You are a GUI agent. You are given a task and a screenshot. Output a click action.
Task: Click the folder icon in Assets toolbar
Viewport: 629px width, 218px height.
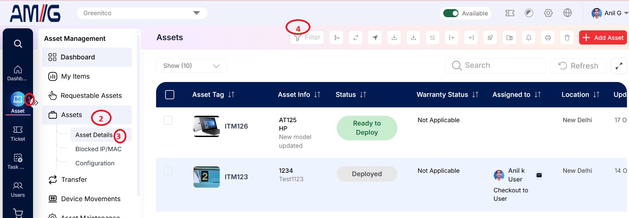point(509,37)
